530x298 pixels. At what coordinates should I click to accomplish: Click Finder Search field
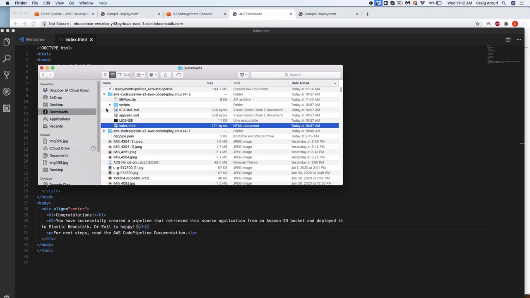tap(295, 75)
